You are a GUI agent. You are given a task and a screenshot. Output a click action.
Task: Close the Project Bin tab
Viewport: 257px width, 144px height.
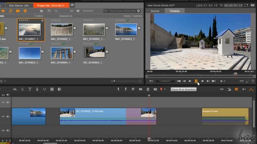[67, 6]
